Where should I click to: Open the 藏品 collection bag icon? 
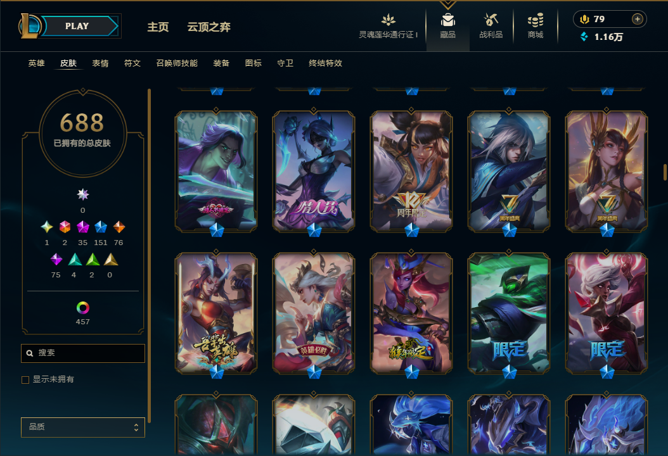(447, 20)
